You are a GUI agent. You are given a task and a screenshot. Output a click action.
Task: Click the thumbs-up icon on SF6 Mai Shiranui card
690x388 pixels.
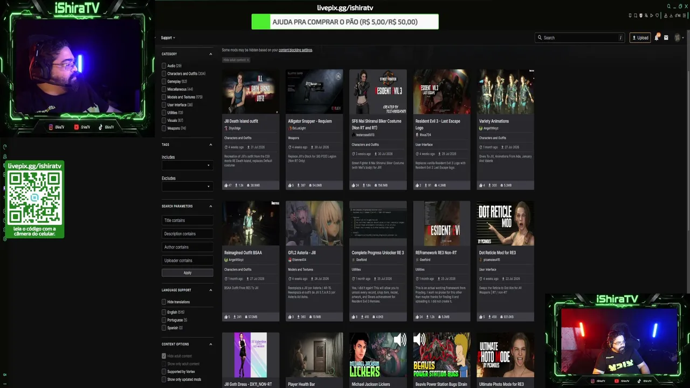(354, 185)
